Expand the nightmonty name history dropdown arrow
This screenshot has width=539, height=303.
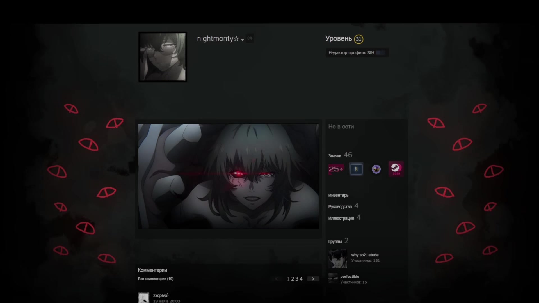(x=242, y=40)
